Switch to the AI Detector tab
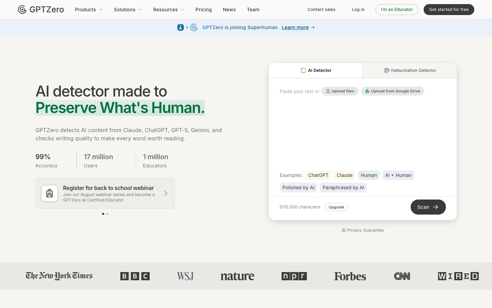Screen dimensions: 492x308 316,70
